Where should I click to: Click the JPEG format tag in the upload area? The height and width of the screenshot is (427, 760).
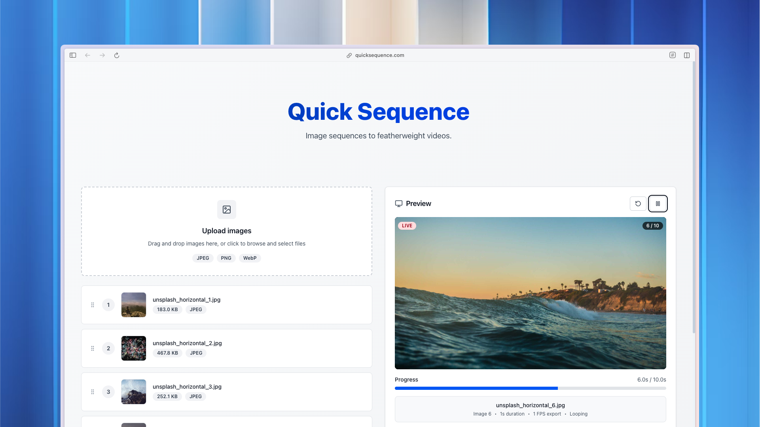[203, 258]
